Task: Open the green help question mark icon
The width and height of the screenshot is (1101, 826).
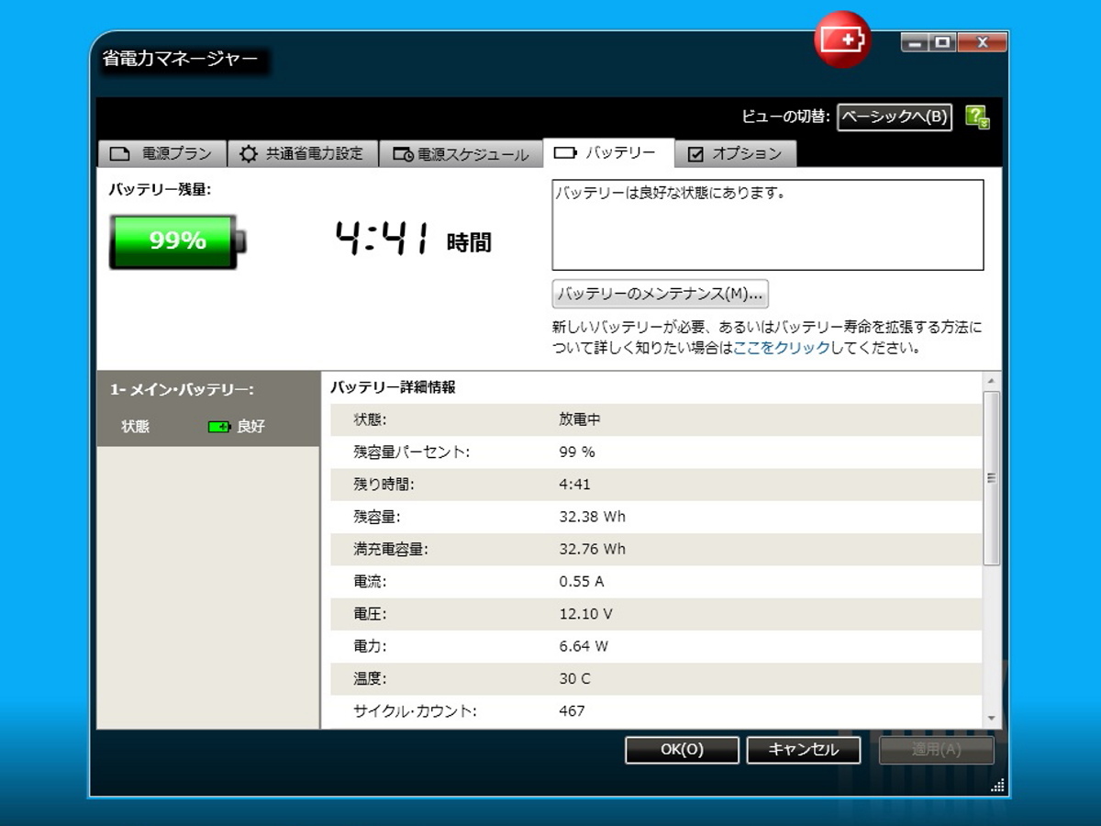Action: (x=977, y=117)
